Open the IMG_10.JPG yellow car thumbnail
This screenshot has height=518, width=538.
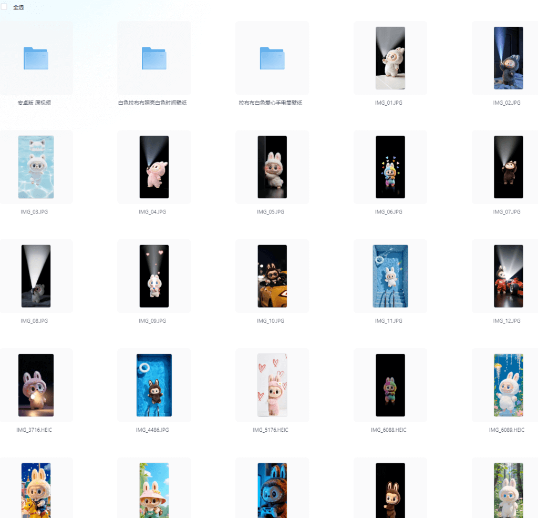pyautogui.click(x=272, y=276)
